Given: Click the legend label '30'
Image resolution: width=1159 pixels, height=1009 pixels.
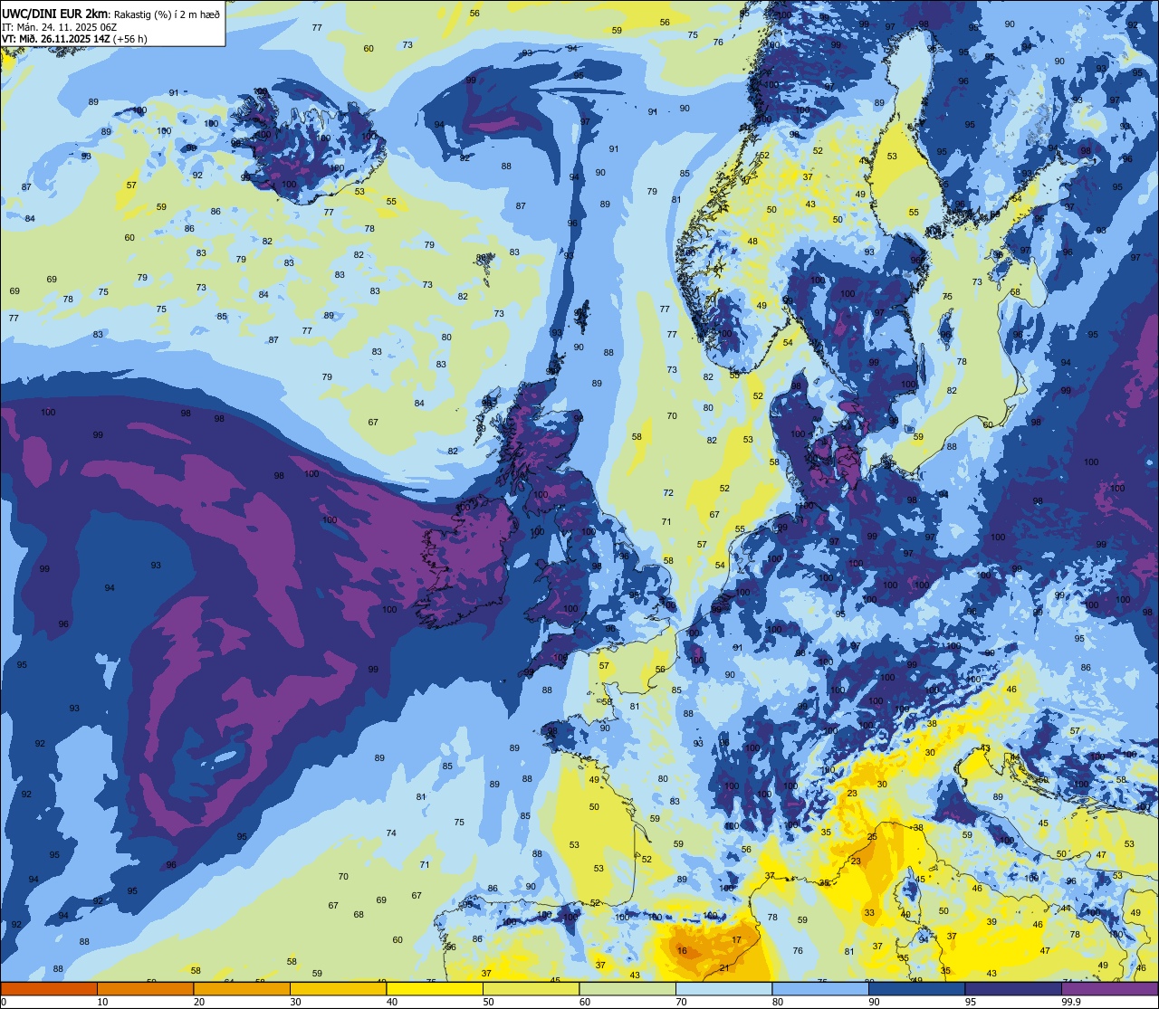Looking at the screenshot, I should pyautogui.click(x=295, y=1002).
